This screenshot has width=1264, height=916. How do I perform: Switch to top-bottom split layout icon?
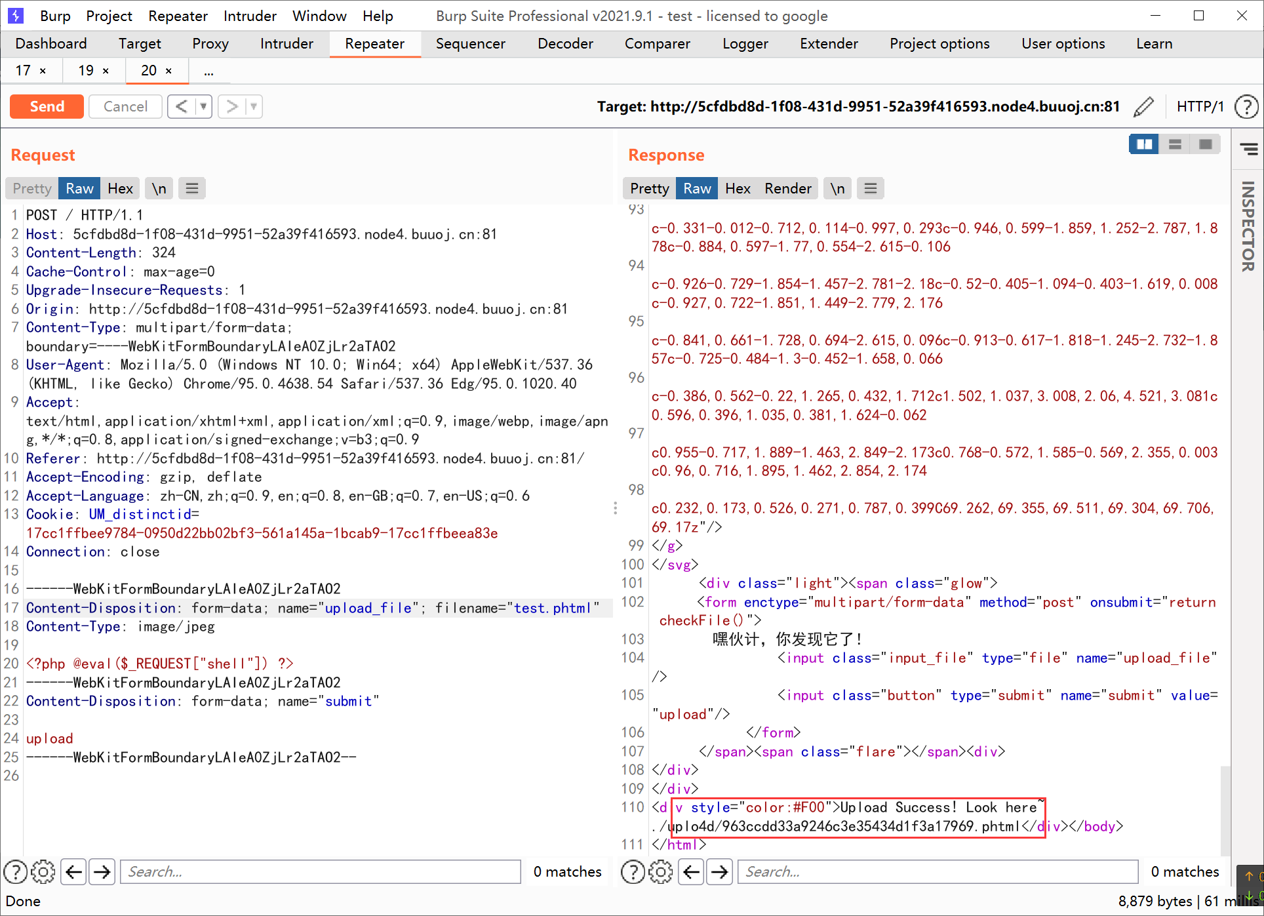tap(1175, 144)
